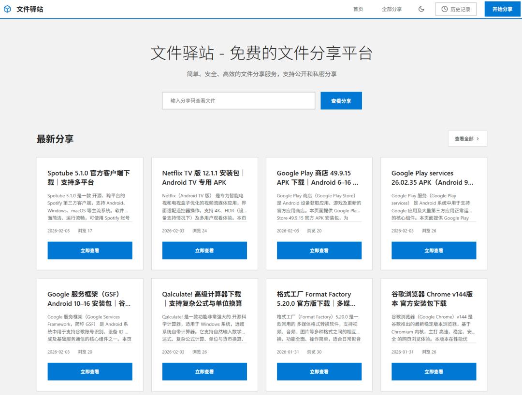Open the 谷歌浏览器 Chrome v144 title
The width and height of the screenshot is (522, 395).
coord(432,299)
